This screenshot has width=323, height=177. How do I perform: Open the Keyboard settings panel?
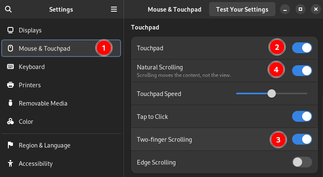61,66
